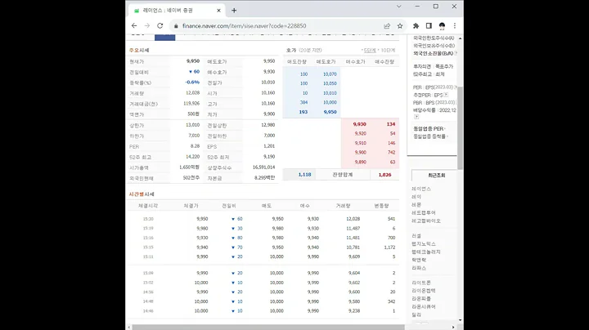
Task: Click the 등락률 value -0.6%
Action: point(192,82)
